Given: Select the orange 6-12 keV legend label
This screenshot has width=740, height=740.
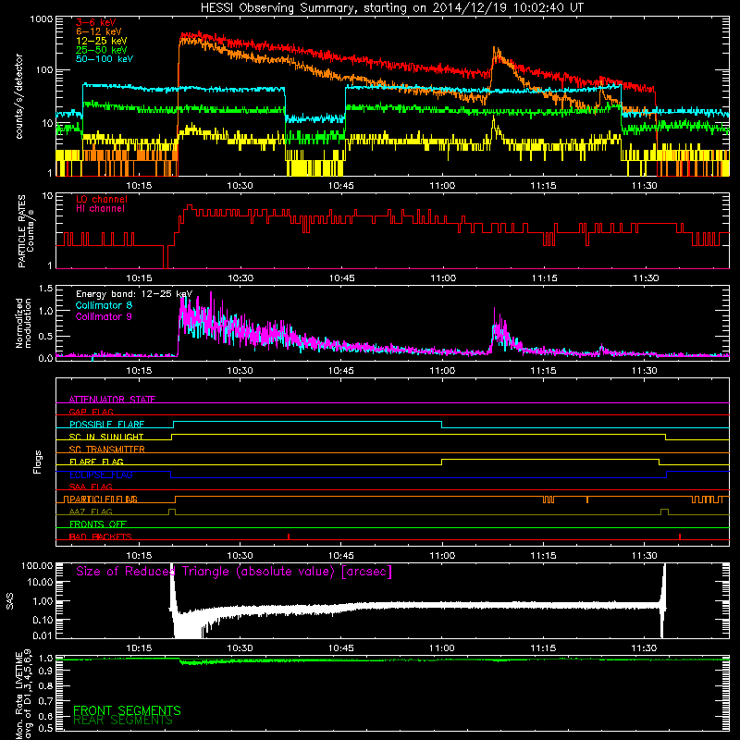Looking at the screenshot, I should [x=99, y=31].
